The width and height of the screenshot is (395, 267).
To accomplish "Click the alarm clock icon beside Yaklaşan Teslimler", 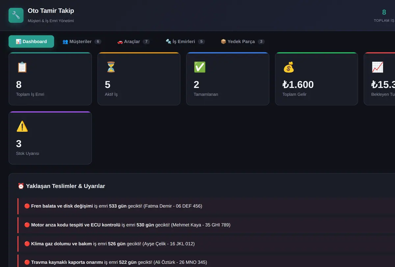I will pos(21,186).
